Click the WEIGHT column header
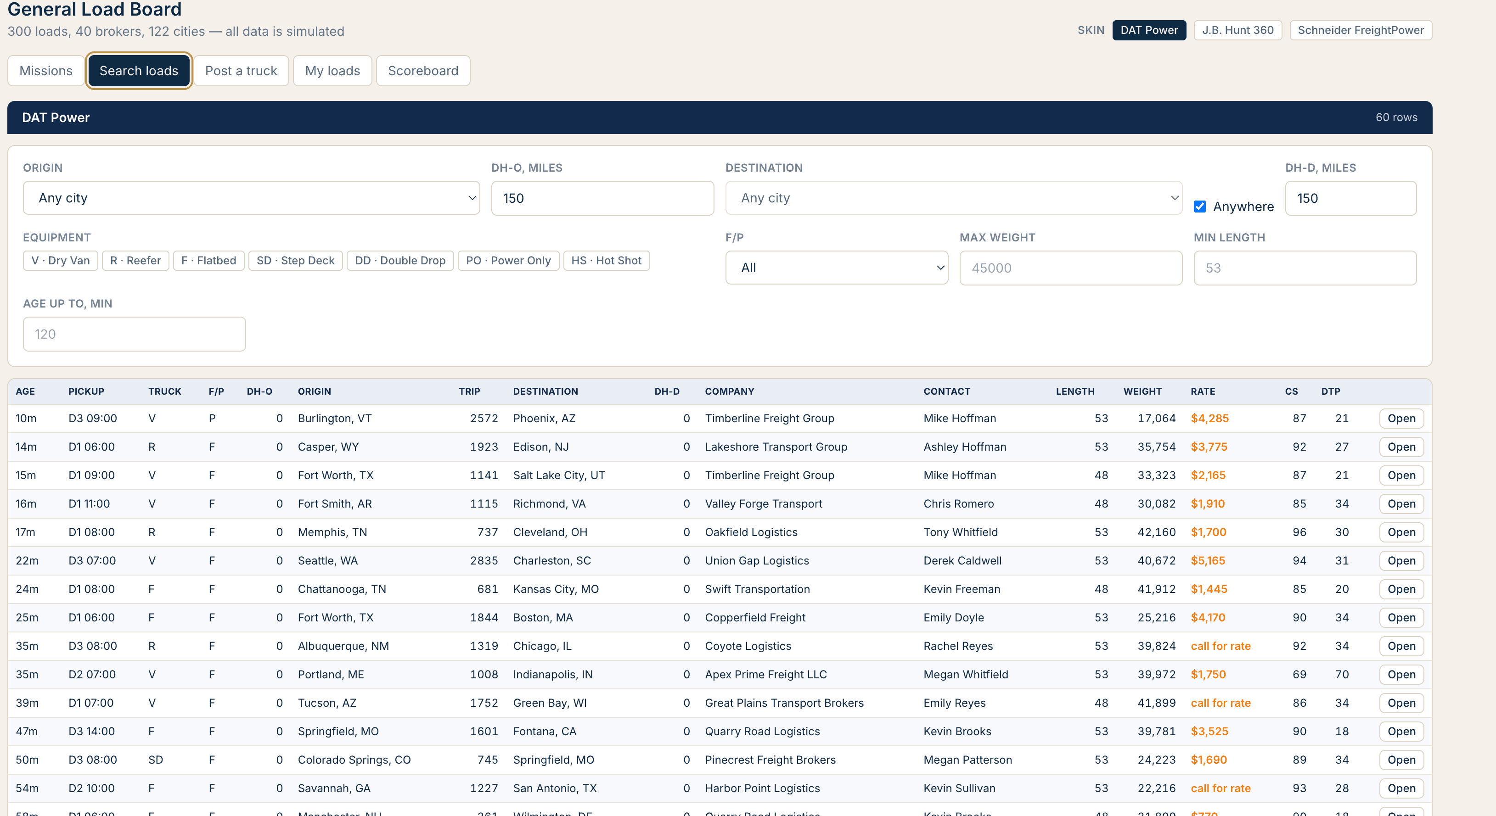Image resolution: width=1496 pixels, height=816 pixels. (x=1142, y=391)
